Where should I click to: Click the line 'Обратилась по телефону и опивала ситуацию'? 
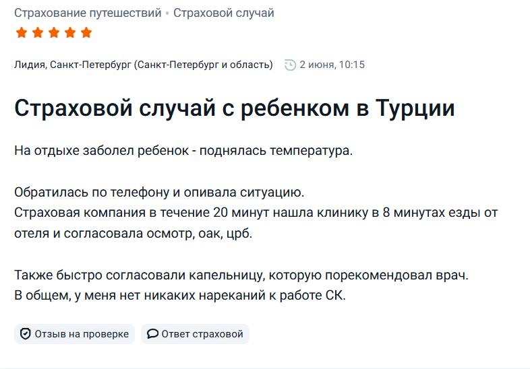[x=159, y=193]
